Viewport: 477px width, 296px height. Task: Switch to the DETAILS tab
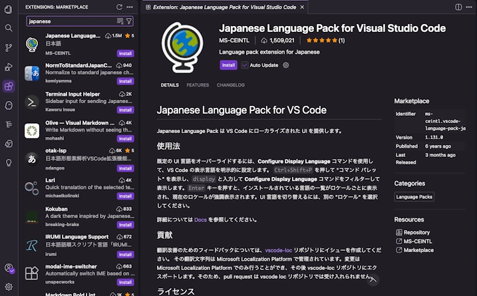tap(170, 85)
